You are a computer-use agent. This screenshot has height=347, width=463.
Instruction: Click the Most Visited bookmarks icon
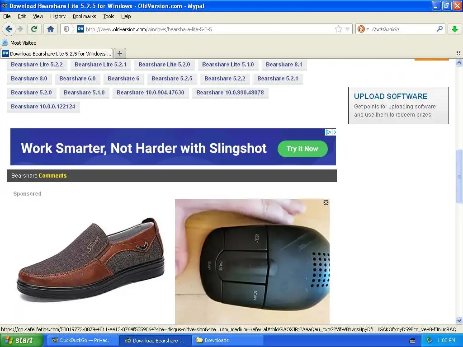pos(5,42)
